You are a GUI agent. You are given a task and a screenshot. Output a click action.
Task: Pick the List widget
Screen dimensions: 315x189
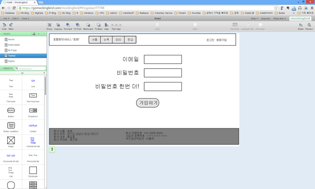coord(11,172)
